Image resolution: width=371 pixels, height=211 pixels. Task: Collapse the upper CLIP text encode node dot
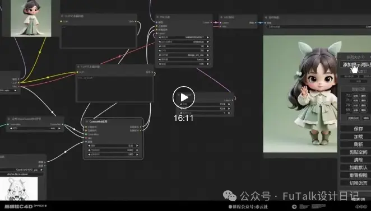pos(62,16)
